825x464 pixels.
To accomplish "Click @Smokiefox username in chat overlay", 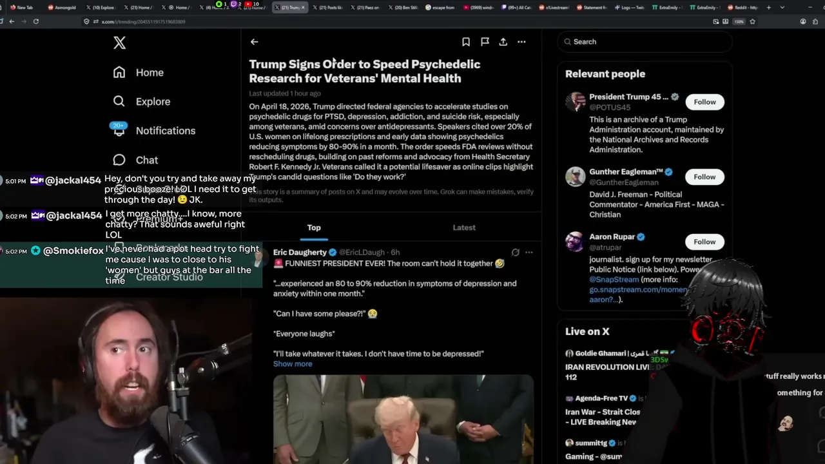I will click(73, 251).
